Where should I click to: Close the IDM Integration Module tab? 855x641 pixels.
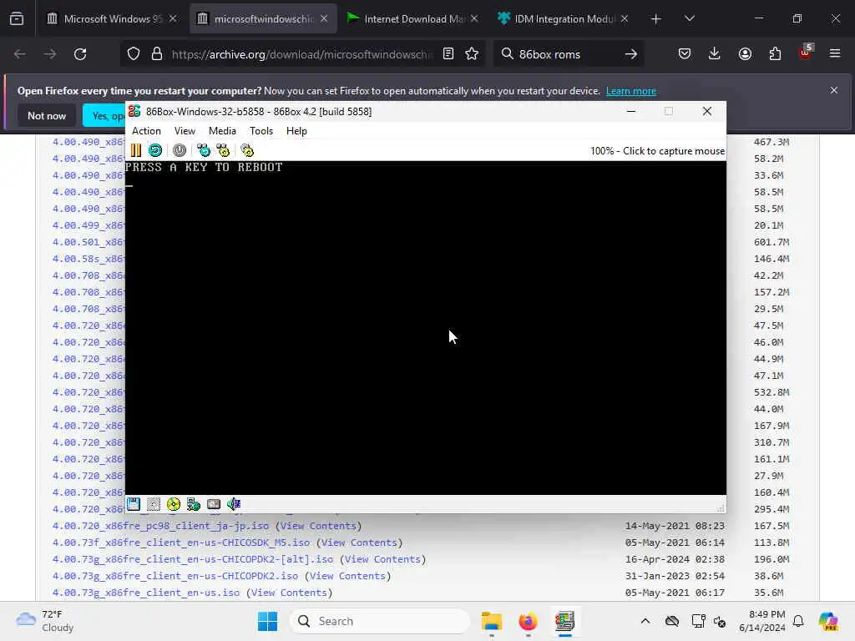click(625, 19)
